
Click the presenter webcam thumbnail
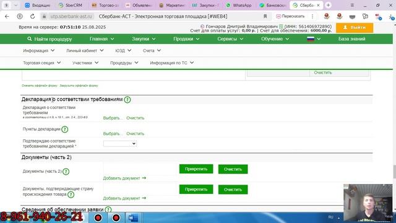pyautogui.click(x=368, y=203)
